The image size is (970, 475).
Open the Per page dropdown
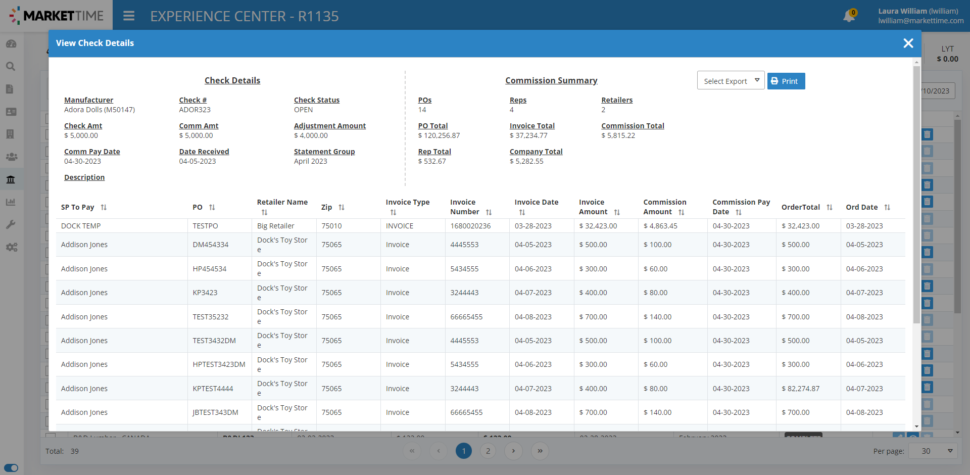933,451
